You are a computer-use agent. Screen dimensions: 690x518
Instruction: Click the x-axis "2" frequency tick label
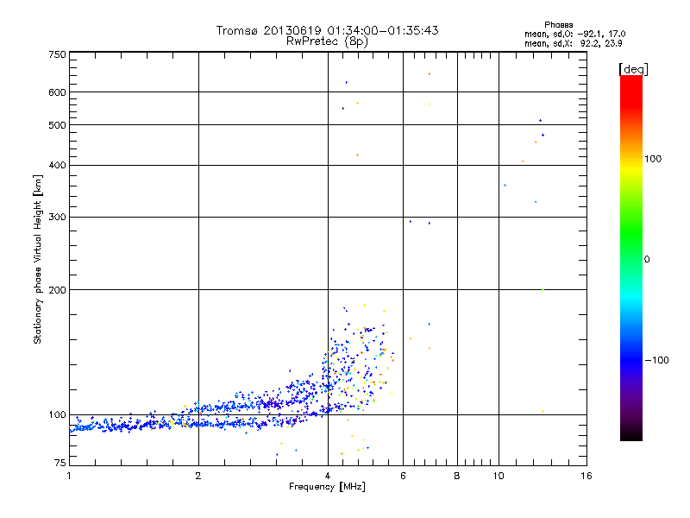(198, 476)
